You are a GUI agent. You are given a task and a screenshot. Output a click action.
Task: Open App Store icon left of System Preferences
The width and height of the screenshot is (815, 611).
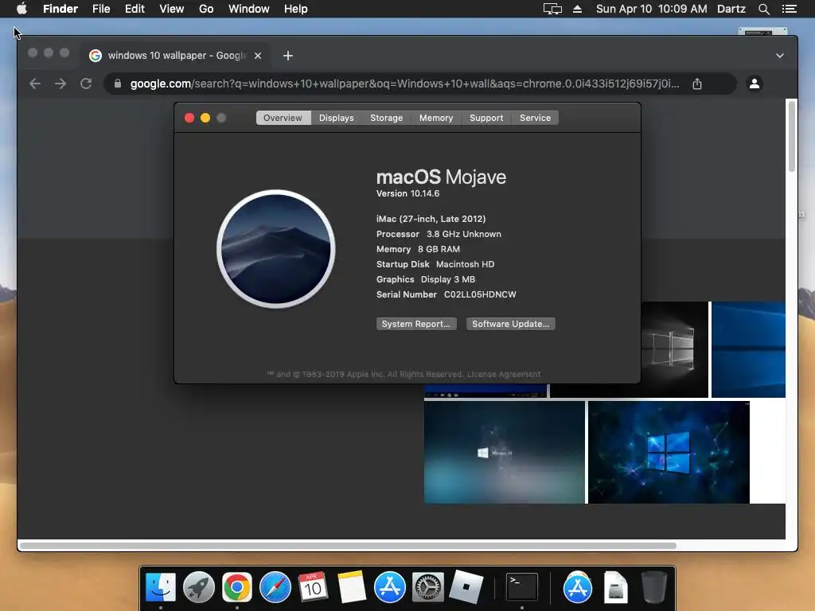click(x=390, y=588)
